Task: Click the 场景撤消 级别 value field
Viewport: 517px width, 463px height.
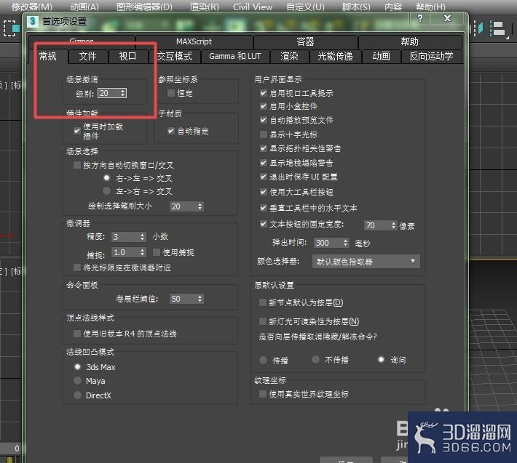Action: tap(108, 93)
